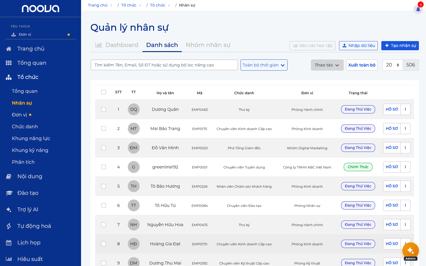Image resolution: width=426 pixels, height=266 pixels.
Task: Click the Nội dung book icon
Action: (9, 176)
